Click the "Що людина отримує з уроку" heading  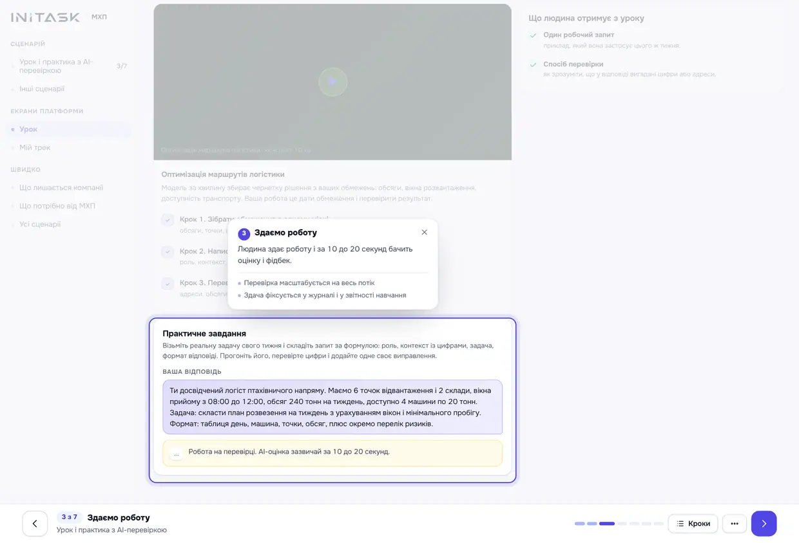pyautogui.click(x=586, y=19)
